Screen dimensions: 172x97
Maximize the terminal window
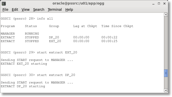click(159, 4)
